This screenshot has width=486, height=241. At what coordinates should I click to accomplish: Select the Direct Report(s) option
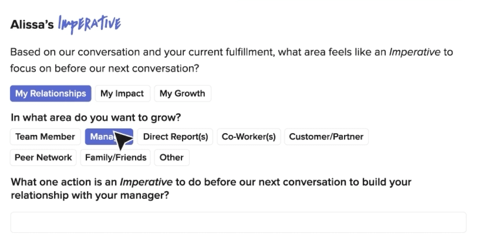point(175,137)
